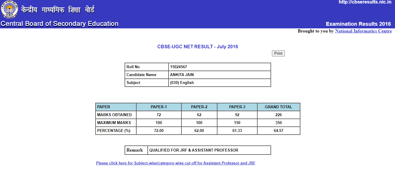Click the candidate name ANKITA JAIN

click(x=182, y=75)
